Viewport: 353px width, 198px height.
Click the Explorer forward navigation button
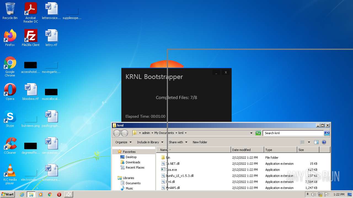tap(124, 133)
